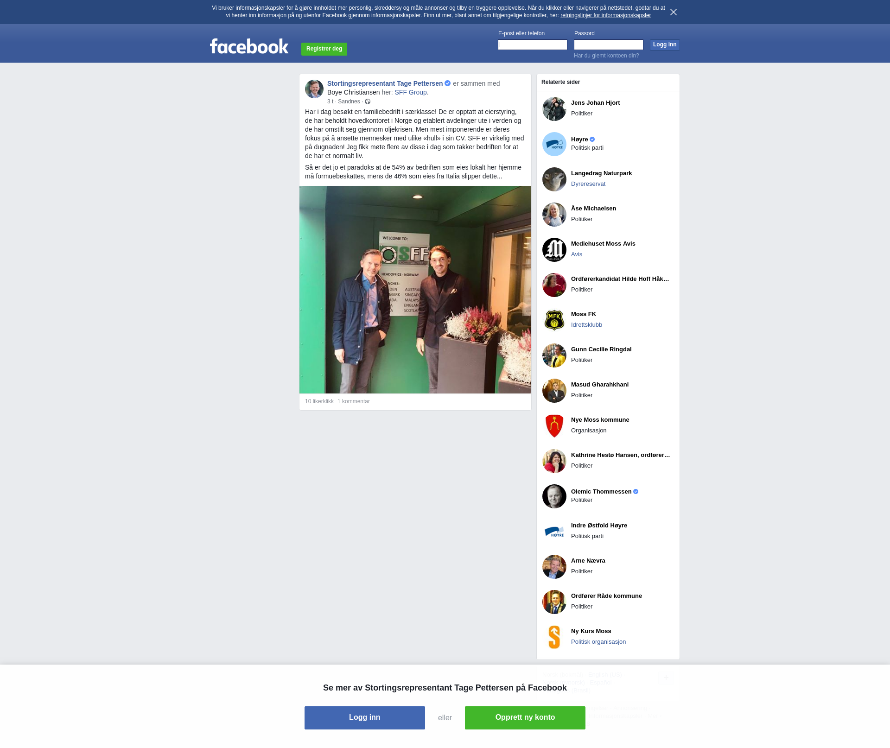Open Ordfører Råde kommune page
Viewport: 890px width, 748px height.
(606, 596)
